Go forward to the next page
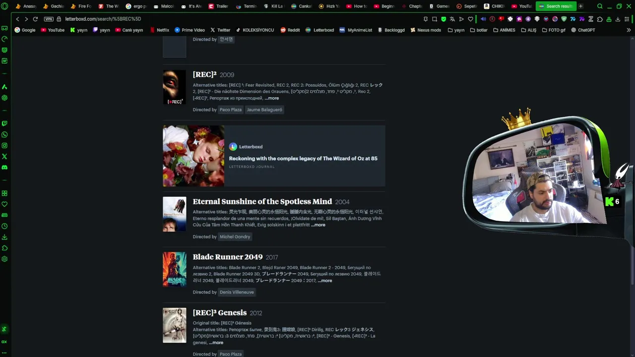The width and height of the screenshot is (635, 357). (x=26, y=19)
